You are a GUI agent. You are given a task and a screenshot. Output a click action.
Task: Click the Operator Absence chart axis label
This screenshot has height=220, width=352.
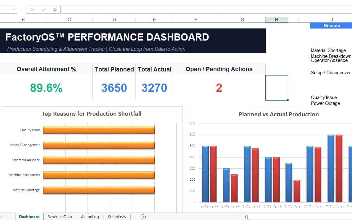(x=26, y=160)
